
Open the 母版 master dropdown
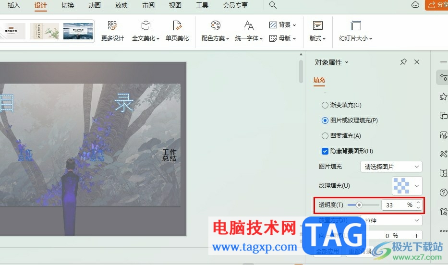(282, 38)
